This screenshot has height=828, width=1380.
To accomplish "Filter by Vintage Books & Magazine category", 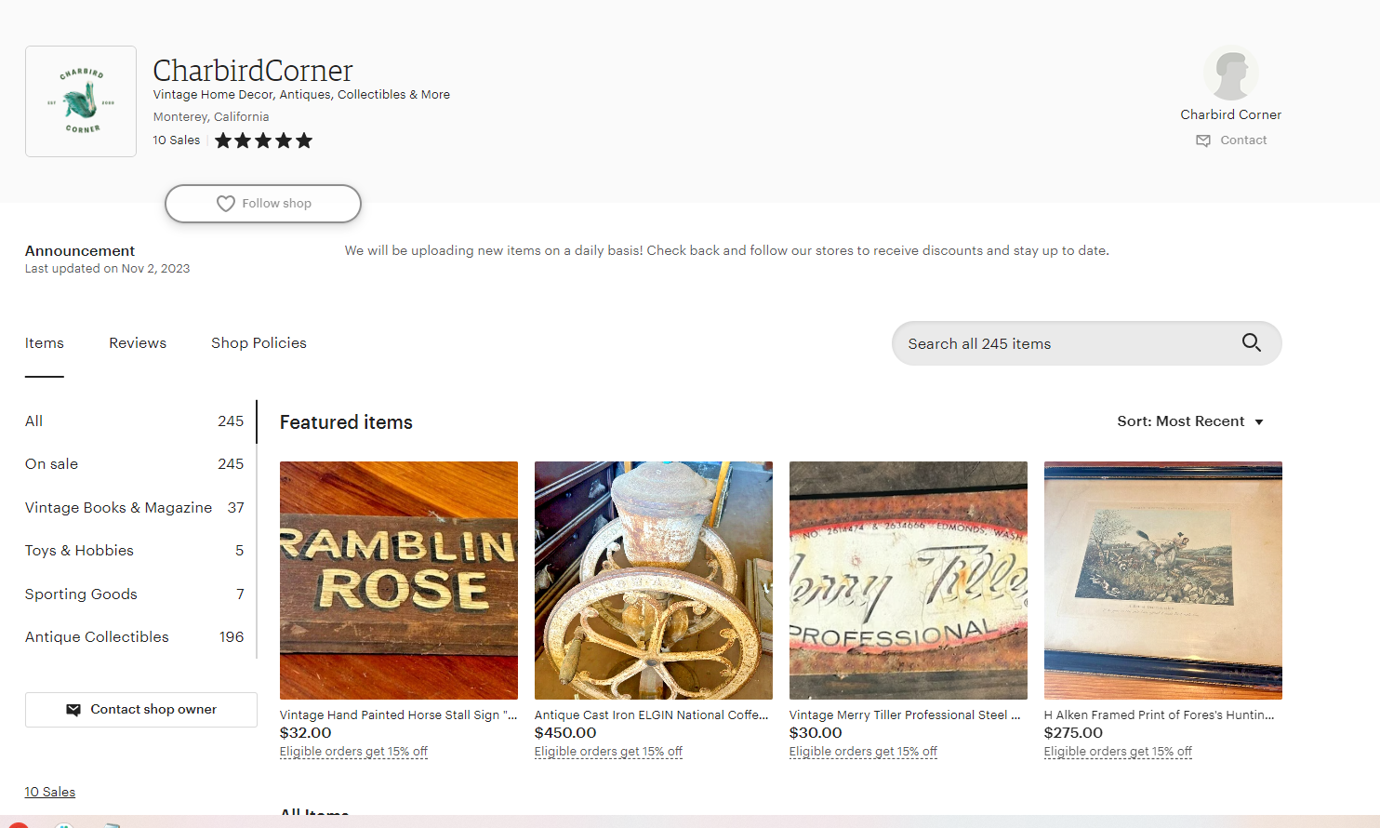I will pyautogui.click(x=118, y=508).
